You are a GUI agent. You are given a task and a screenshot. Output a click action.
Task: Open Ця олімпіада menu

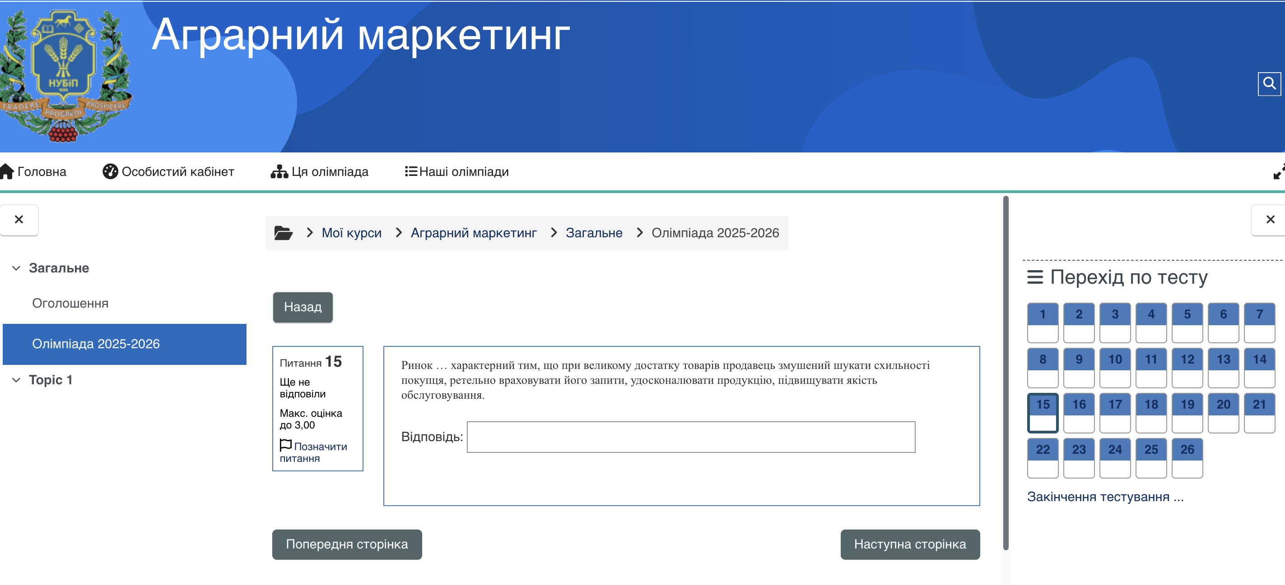[320, 172]
